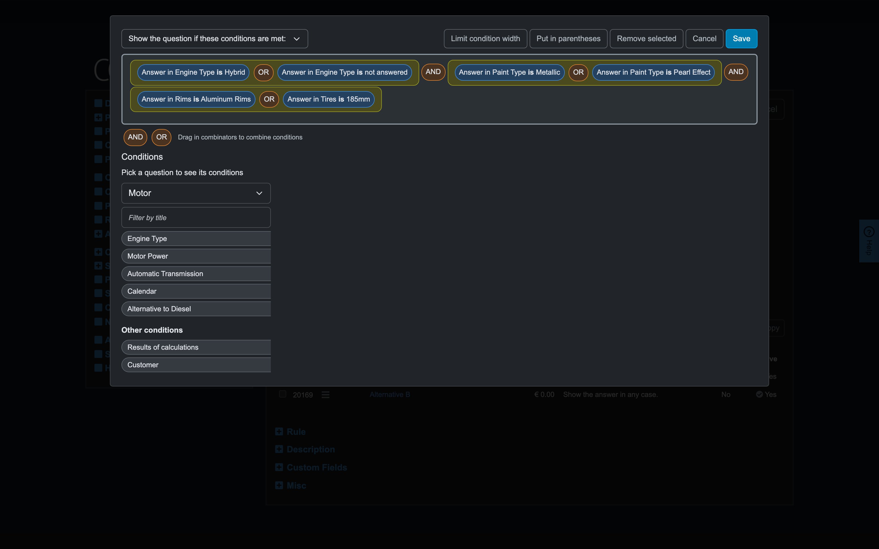Viewport: 879px width, 549px height.
Task: Pick the Alternative to Diesel question
Action: 196,309
